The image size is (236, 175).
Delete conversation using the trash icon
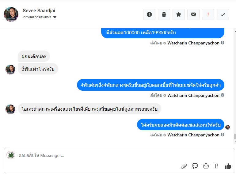click(164, 14)
